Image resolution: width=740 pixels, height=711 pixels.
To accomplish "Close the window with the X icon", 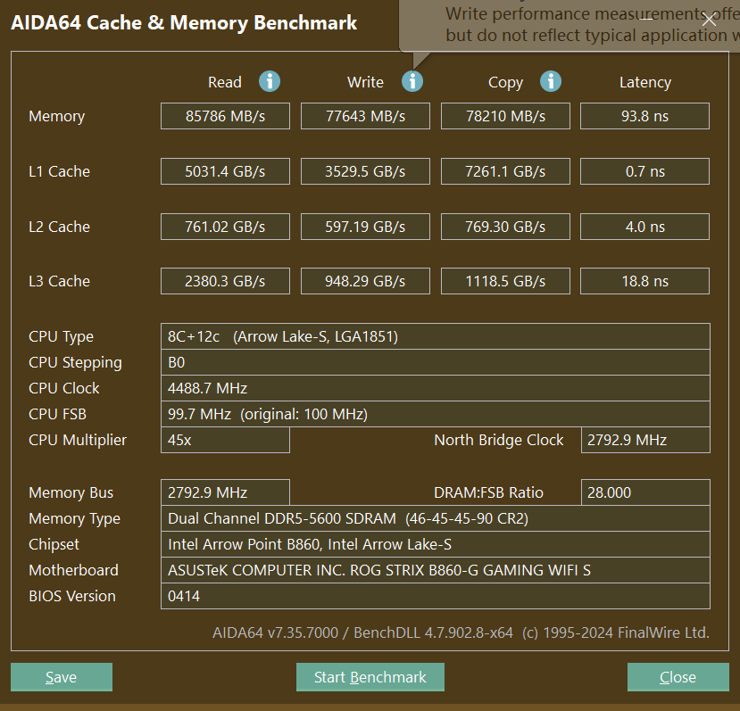I will (709, 20).
